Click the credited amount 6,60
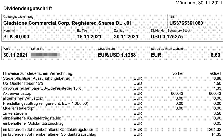Viewport: 224px width, 138px height. coord(216,55)
